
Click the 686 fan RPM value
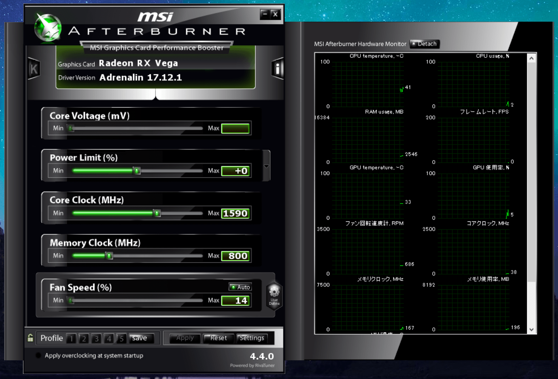coord(410,264)
